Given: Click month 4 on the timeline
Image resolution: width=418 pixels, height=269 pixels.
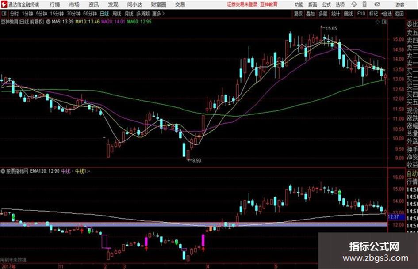Looking at the screenshot, I should pos(208,266).
